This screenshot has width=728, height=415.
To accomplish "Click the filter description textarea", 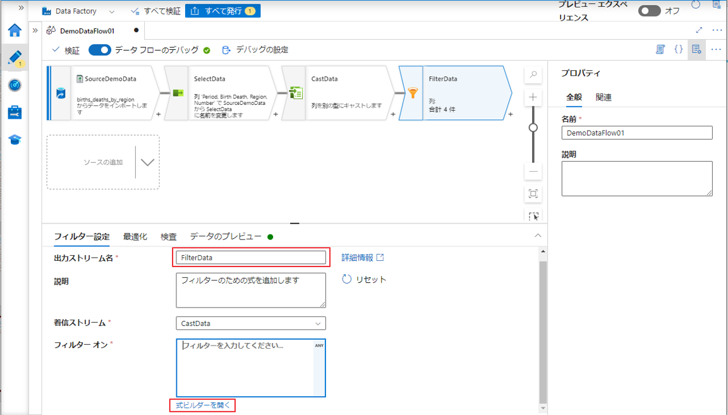I will tap(251, 290).
